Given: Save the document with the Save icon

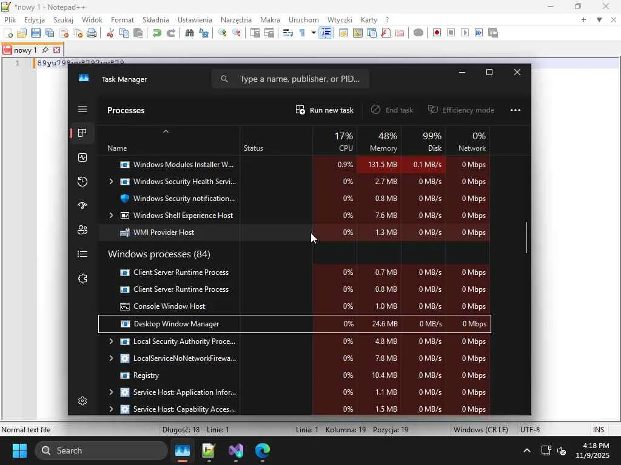Looking at the screenshot, I should [36, 33].
